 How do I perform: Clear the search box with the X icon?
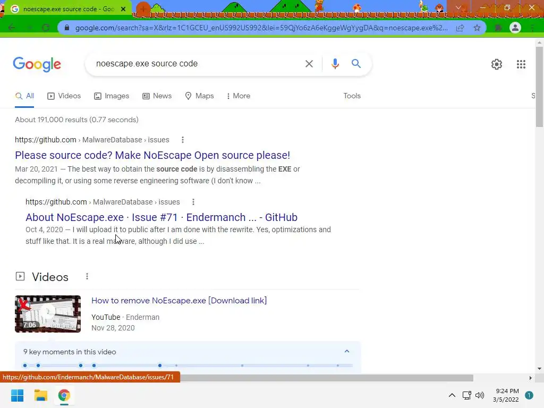point(309,64)
